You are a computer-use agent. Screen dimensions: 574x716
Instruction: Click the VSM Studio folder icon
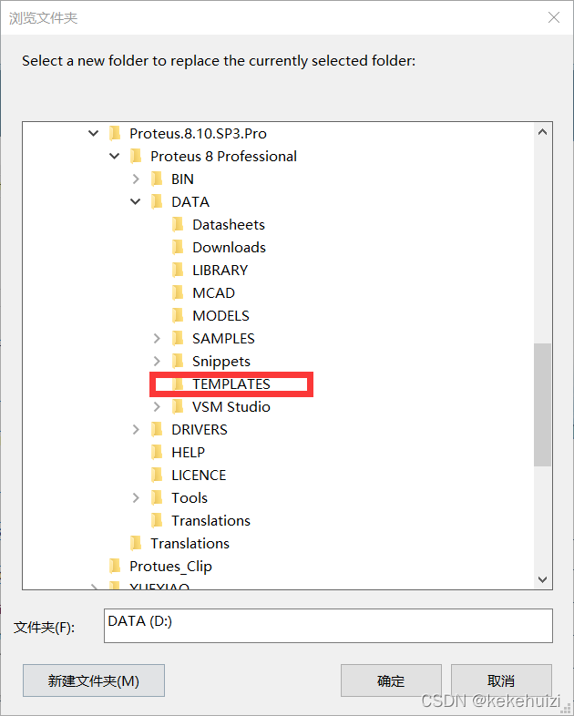click(178, 406)
